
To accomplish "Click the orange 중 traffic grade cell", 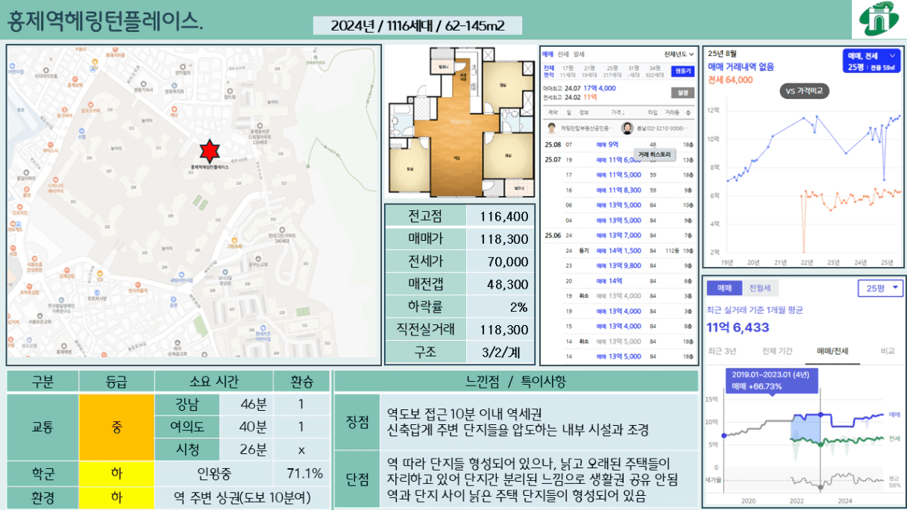I will (116, 427).
